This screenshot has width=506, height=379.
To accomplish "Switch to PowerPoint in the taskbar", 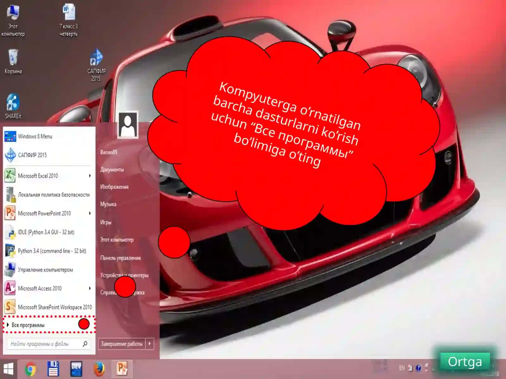I will click(122, 369).
